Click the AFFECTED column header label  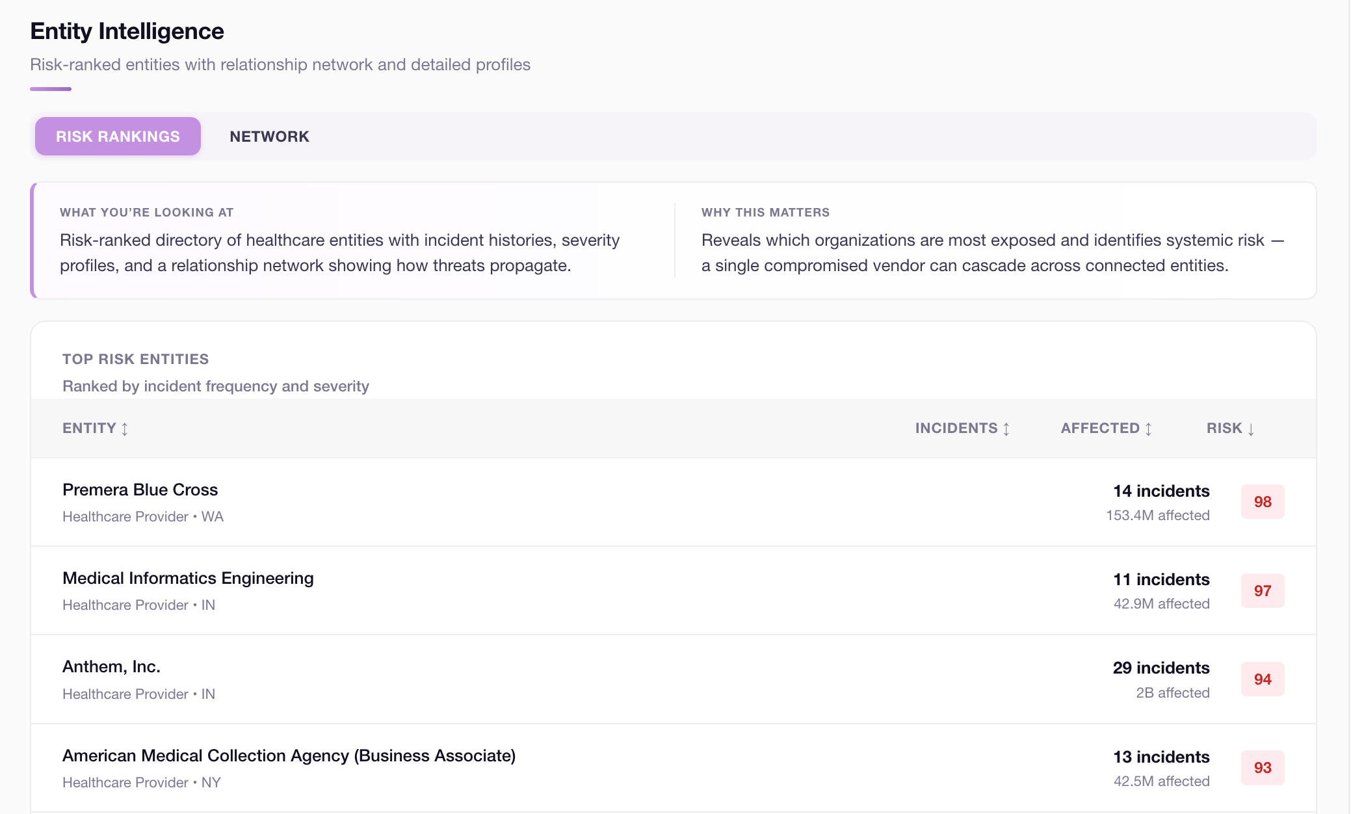click(x=1100, y=428)
